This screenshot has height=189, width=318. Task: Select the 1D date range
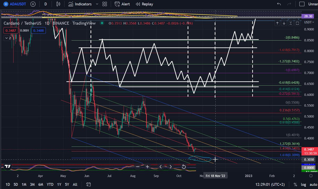(x=8, y=184)
